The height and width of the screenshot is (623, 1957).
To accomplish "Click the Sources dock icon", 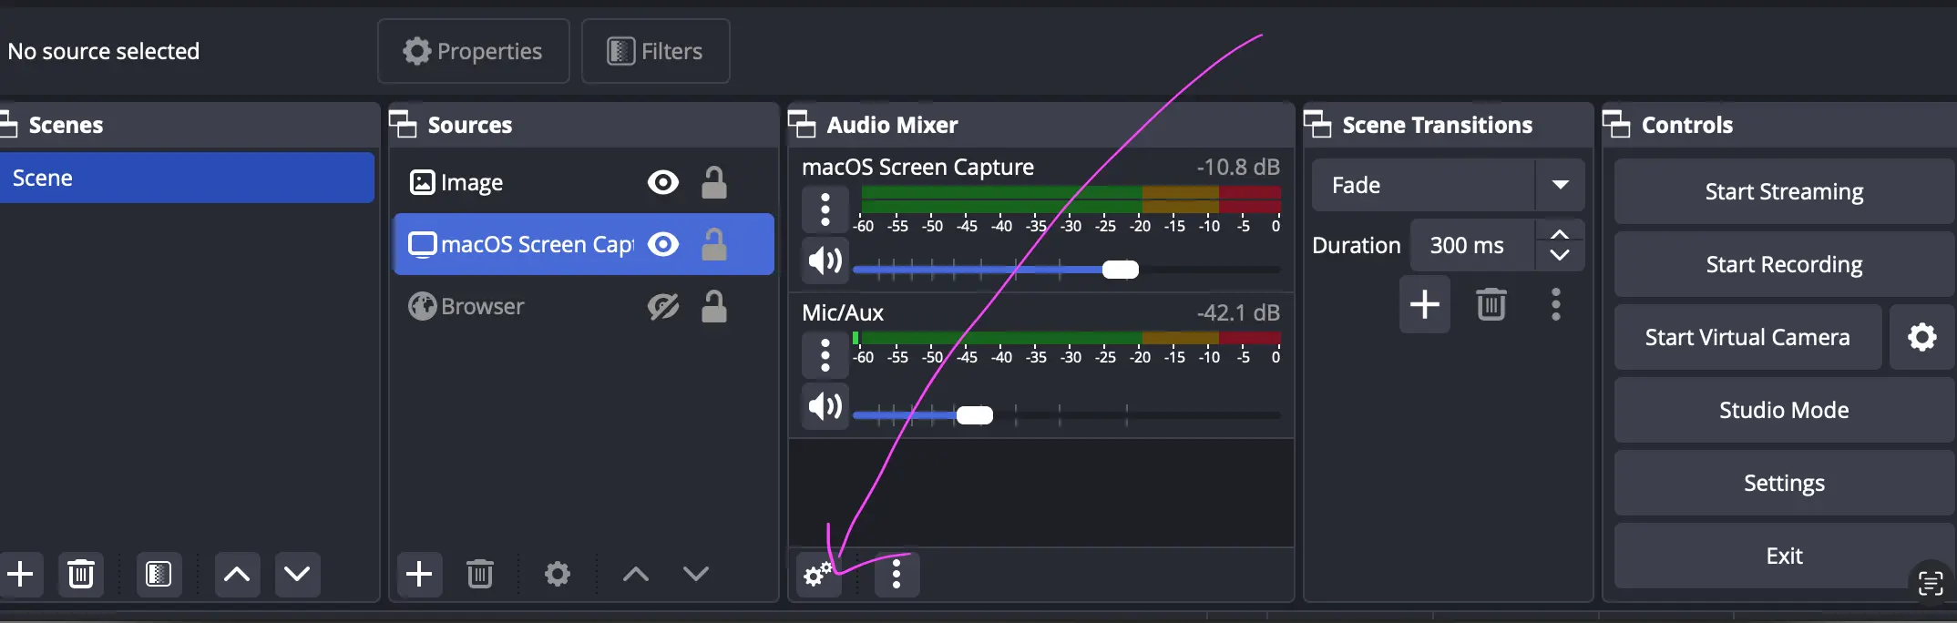I will 403,124.
